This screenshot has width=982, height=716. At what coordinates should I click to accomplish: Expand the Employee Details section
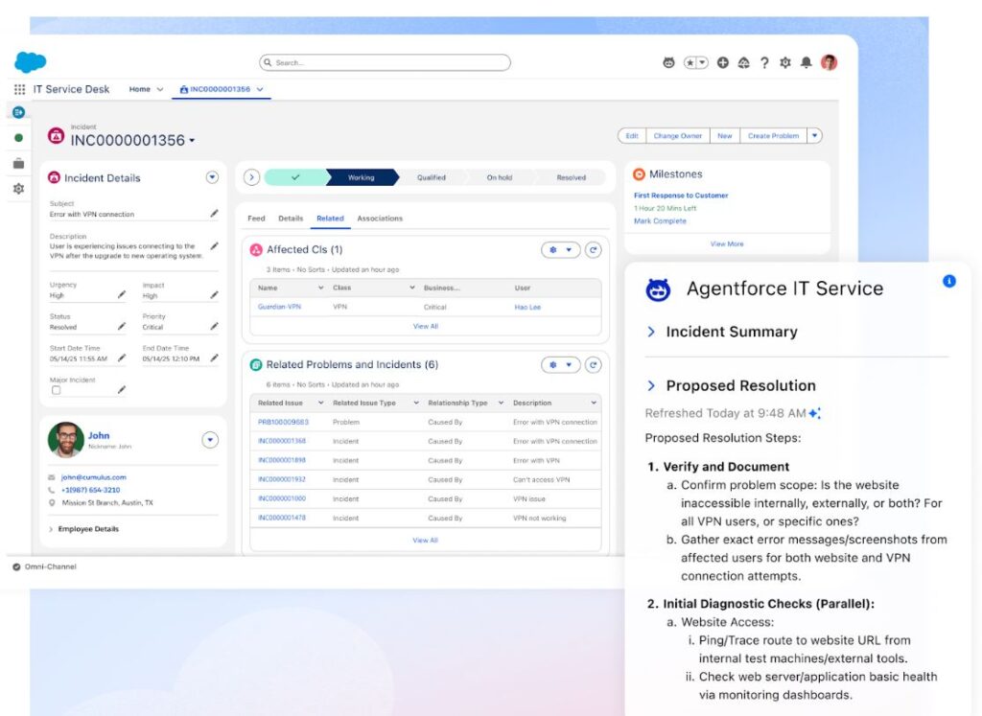[x=52, y=529]
